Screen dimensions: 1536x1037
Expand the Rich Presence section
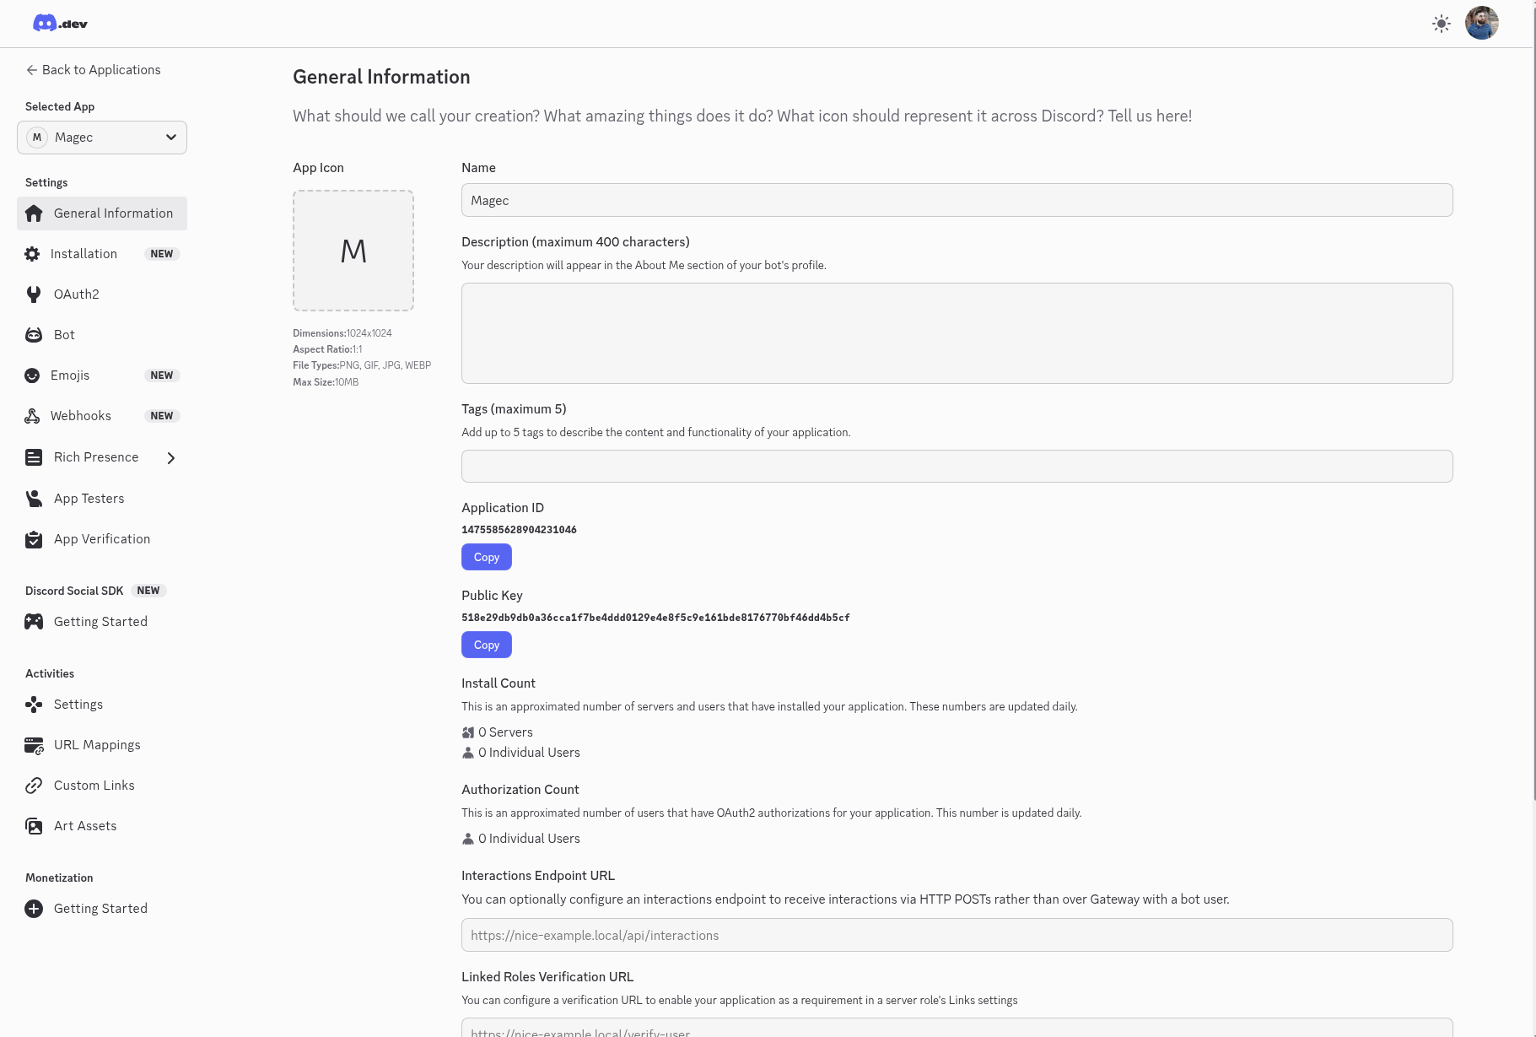170,457
